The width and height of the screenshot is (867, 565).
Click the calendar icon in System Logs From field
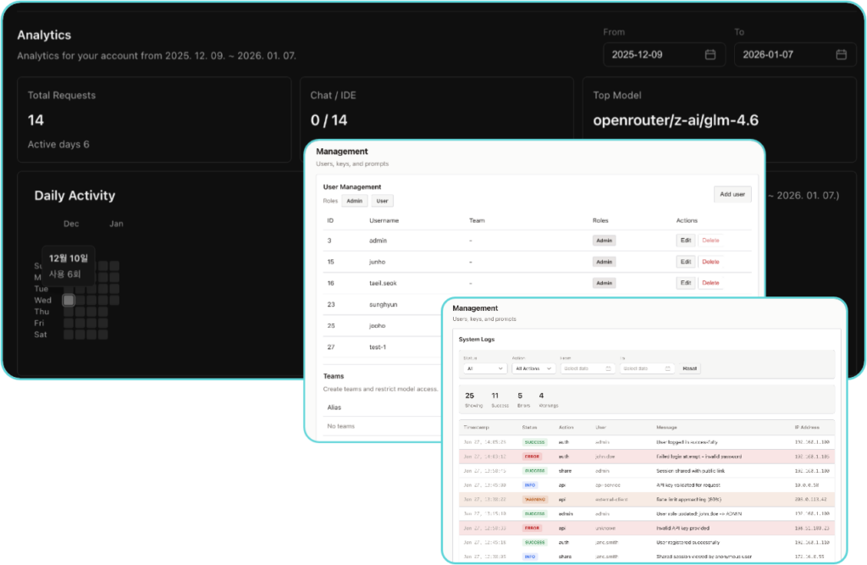(x=608, y=368)
